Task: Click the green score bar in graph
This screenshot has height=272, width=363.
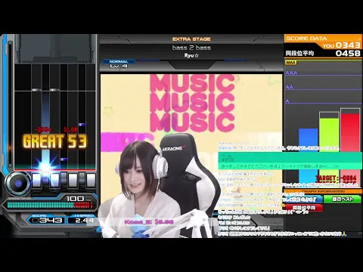Action: tap(329, 149)
